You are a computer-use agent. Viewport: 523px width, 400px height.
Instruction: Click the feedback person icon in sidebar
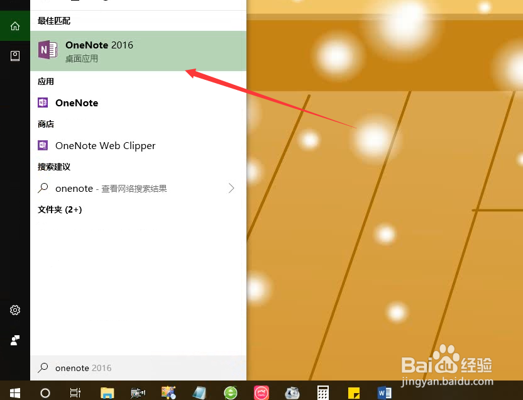15,340
